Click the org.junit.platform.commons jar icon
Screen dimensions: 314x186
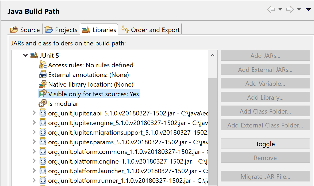pos(43,151)
